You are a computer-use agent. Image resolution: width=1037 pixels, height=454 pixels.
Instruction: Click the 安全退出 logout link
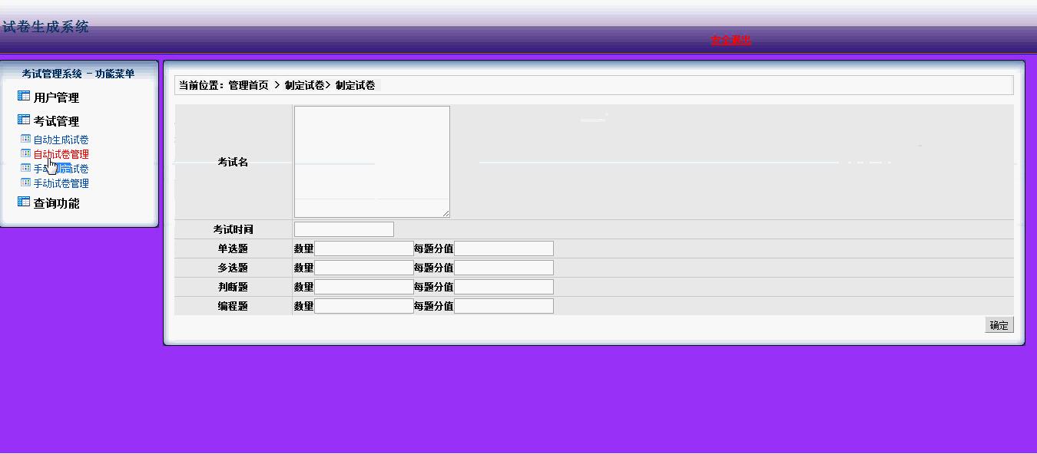pos(731,41)
